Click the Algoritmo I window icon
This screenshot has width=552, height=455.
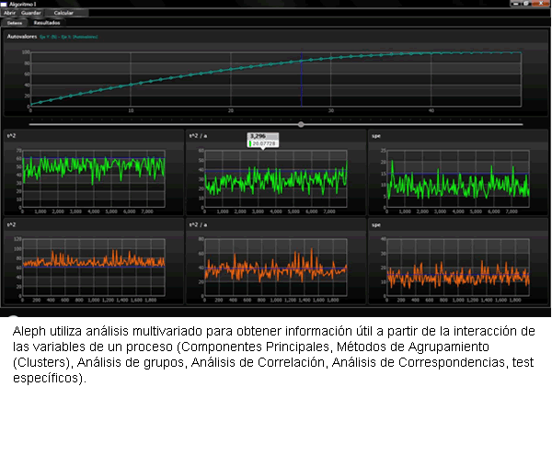coord(5,4)
